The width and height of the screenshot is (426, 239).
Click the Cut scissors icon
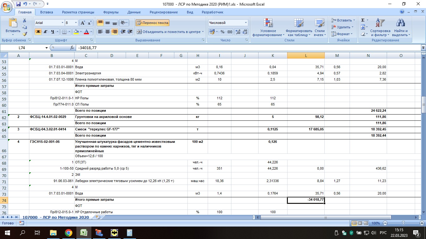coord(25,20)
